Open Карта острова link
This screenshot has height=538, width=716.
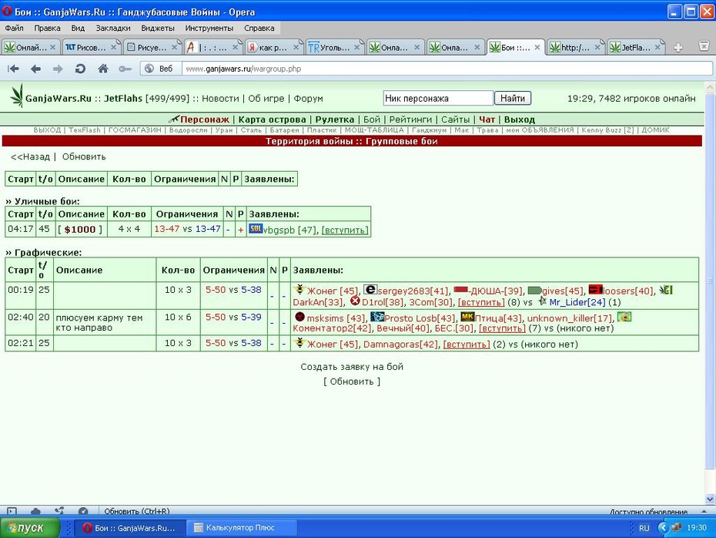tap(272, 119)
